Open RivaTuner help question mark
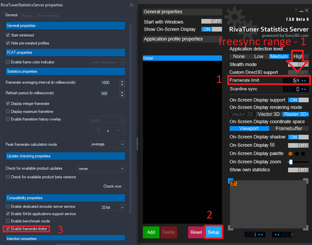The width and height of the screenshot is (312, 245). click(296, 10)
